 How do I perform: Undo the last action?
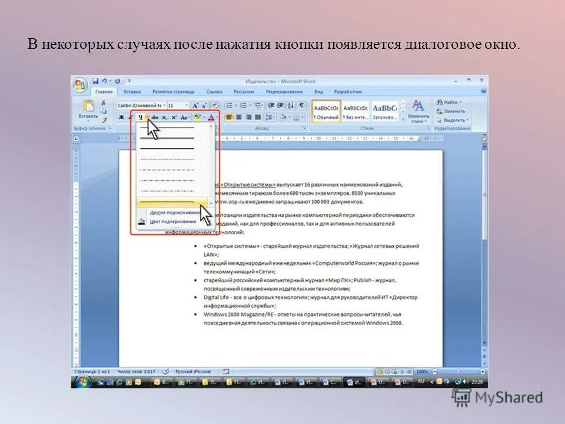[105, 81]
